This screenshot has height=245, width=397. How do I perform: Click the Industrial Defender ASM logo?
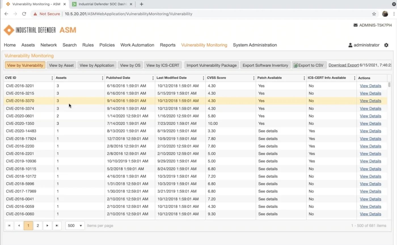[40, 30]
